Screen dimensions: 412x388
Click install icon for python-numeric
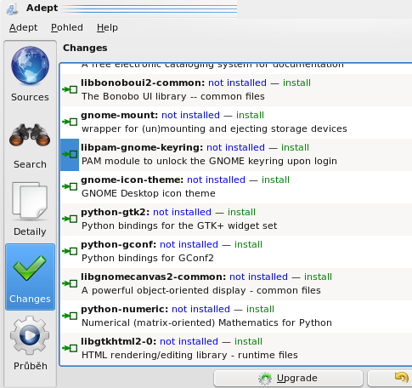pos(70,316)
